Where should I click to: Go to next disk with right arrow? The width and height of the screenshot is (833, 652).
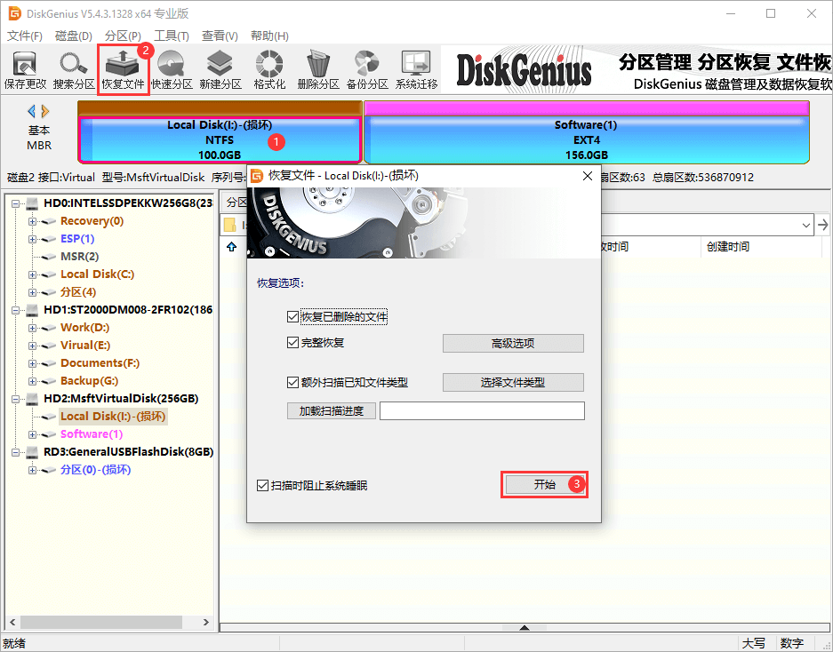(45, 111)
